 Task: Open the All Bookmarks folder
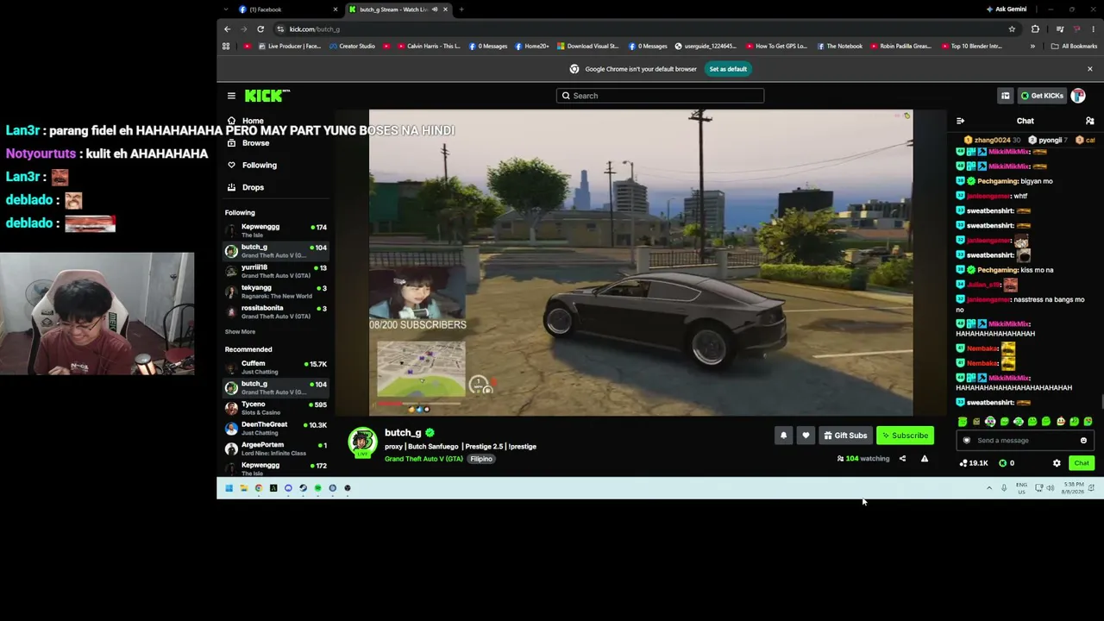pyautogui.click(x=1074, y=47)
